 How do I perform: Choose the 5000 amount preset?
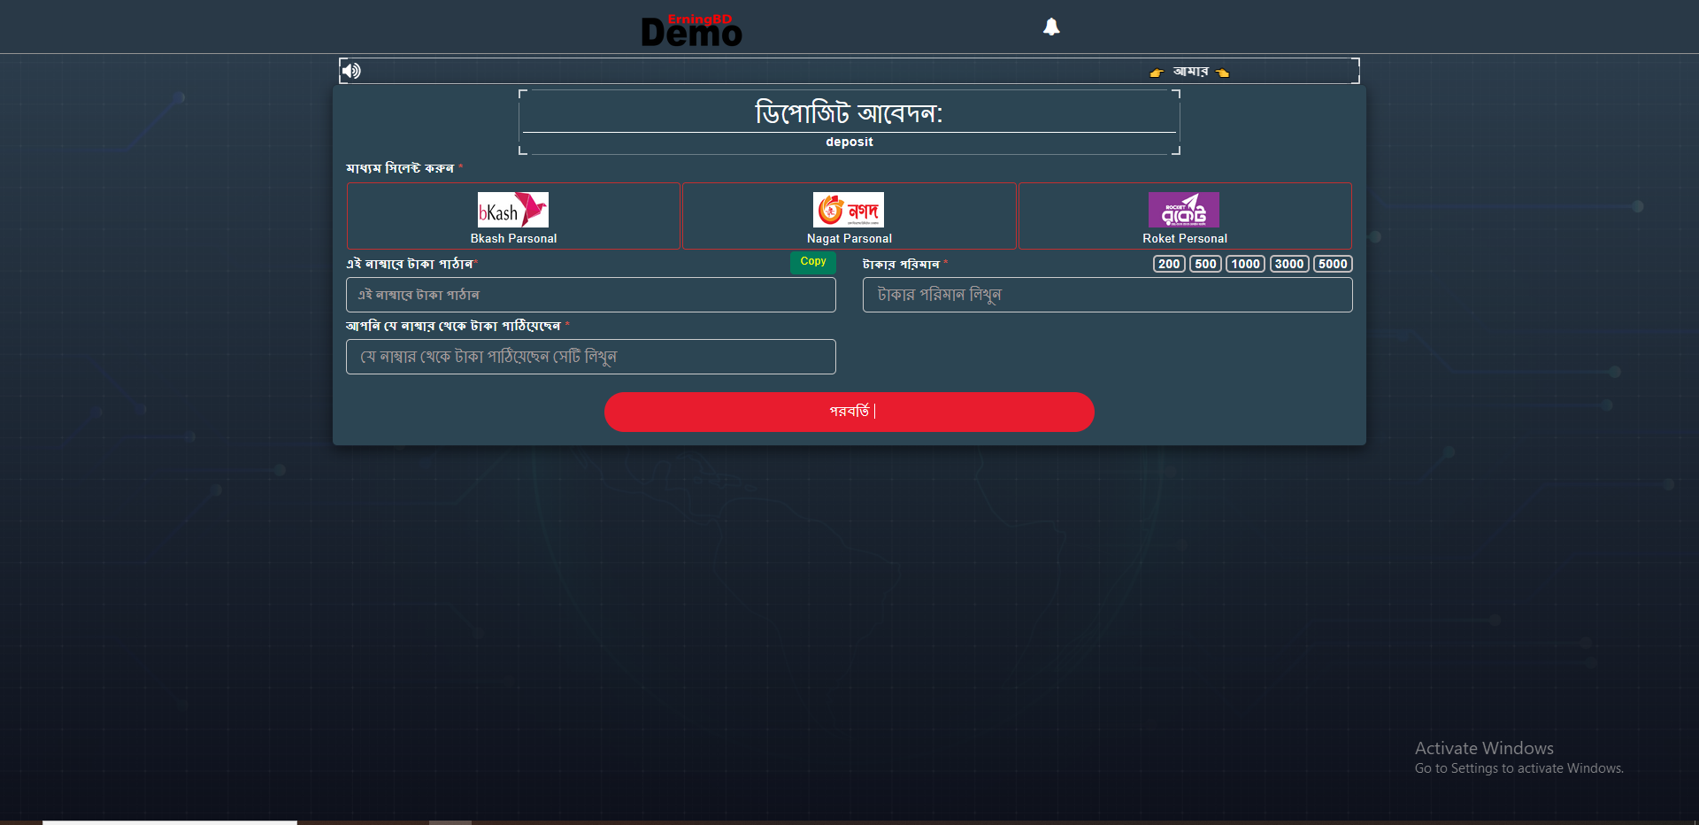(1333, 264)
